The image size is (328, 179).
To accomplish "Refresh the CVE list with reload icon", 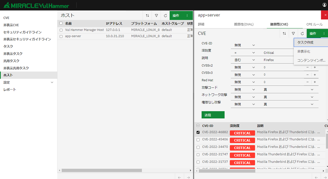I will coord(302,34).
